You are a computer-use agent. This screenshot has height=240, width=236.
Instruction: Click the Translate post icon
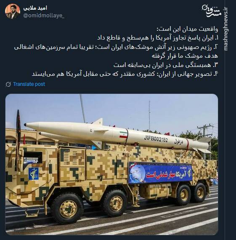point(8,84)
